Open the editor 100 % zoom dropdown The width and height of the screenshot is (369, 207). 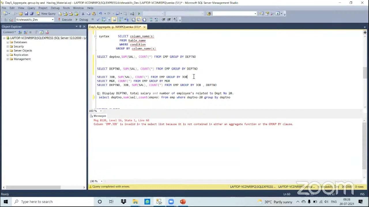pyautogui.click(x=101, y=111)
